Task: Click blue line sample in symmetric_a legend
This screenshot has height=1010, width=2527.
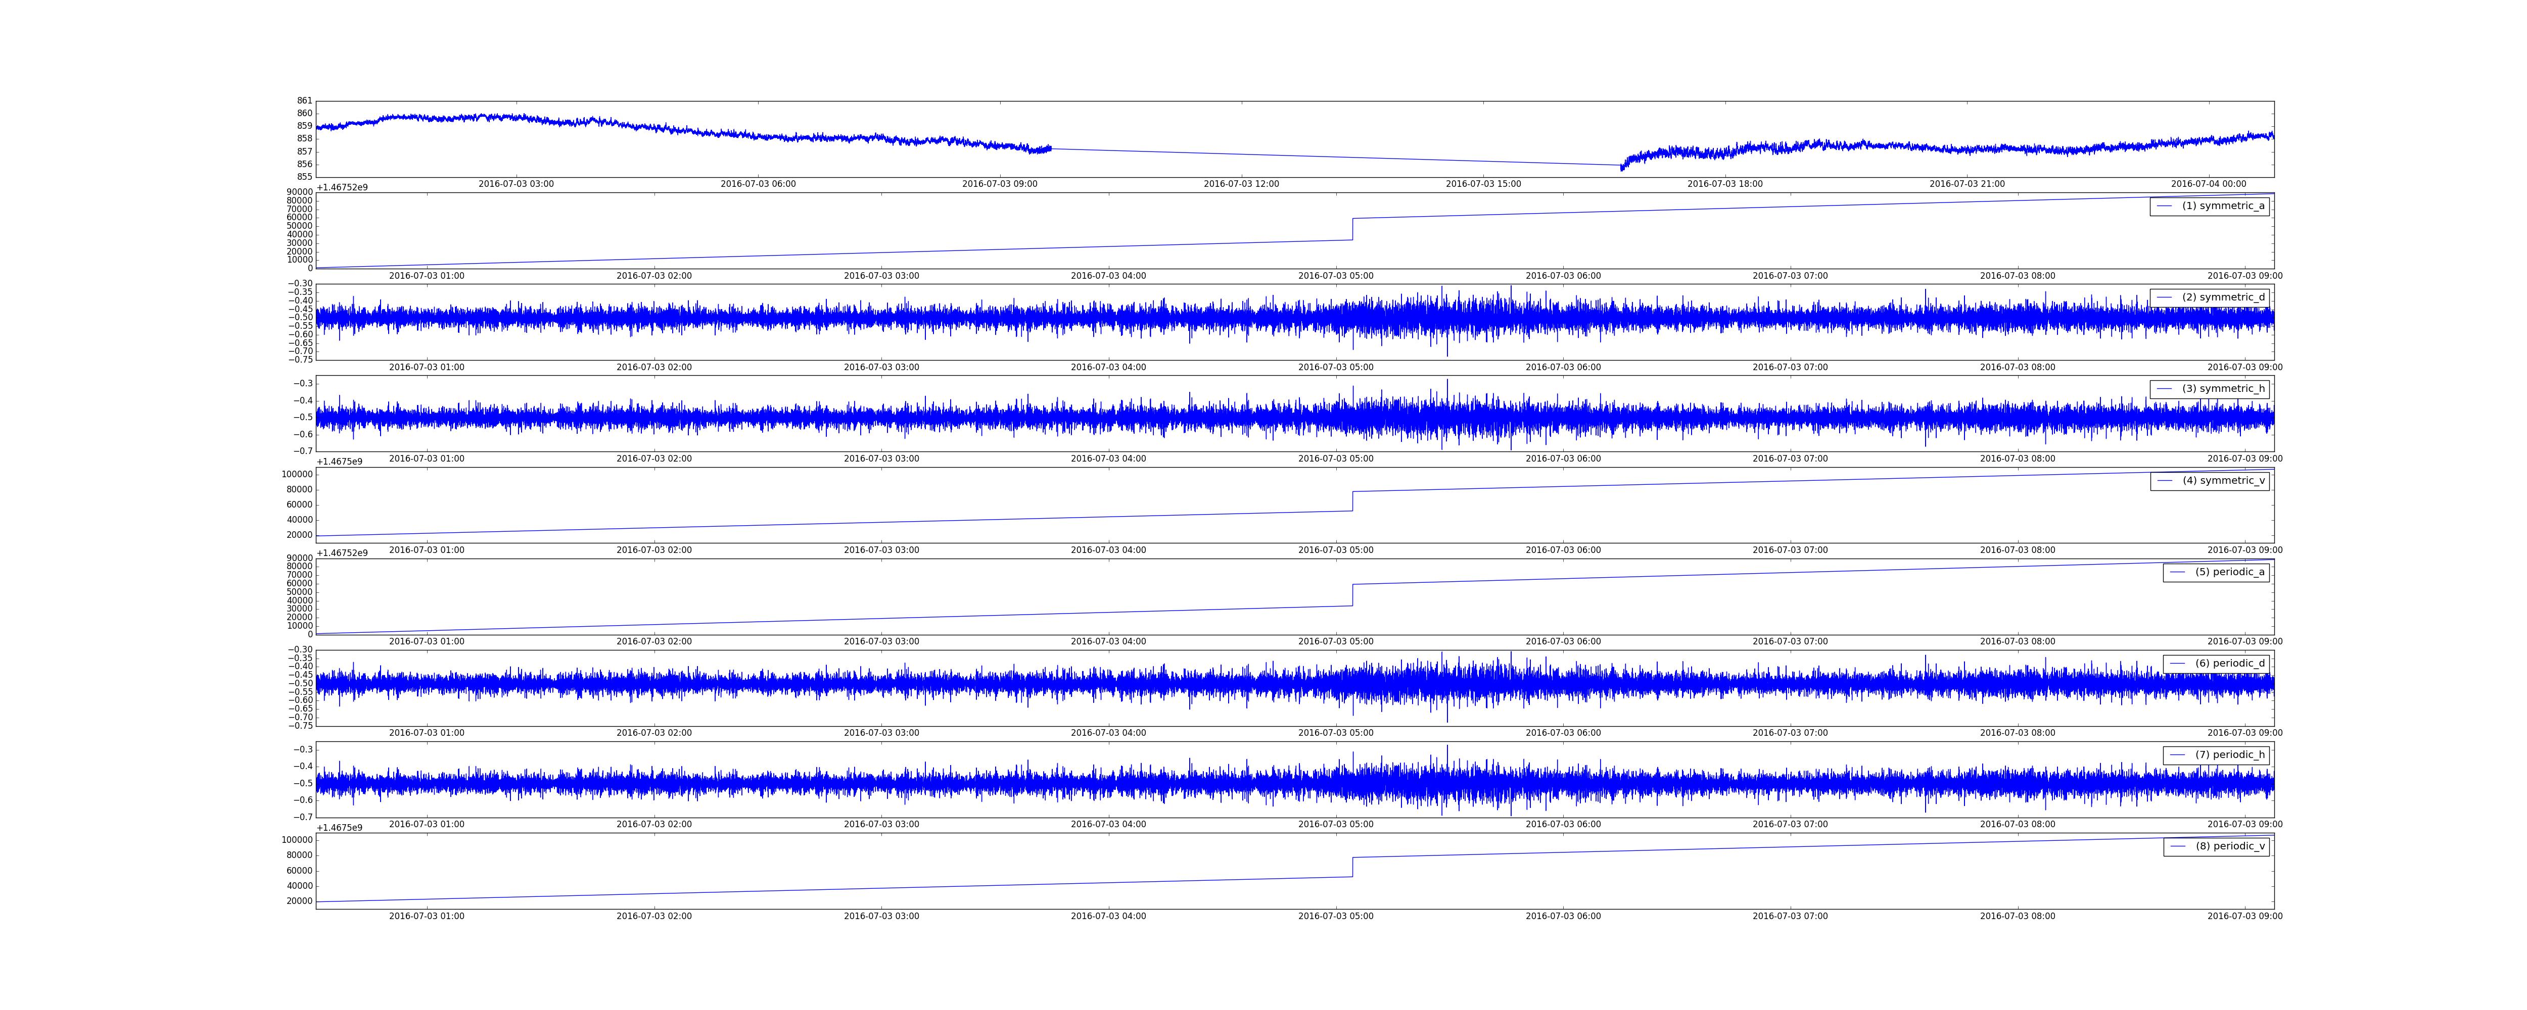Action: tap(2164, 206)
